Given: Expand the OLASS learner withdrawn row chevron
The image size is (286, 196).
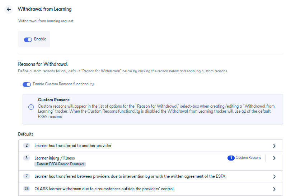Looking at the screenshot, I should pyautogui.click(x=274, y=189).
